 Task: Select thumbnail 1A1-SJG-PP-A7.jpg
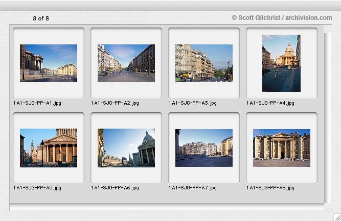pos(204,148)
